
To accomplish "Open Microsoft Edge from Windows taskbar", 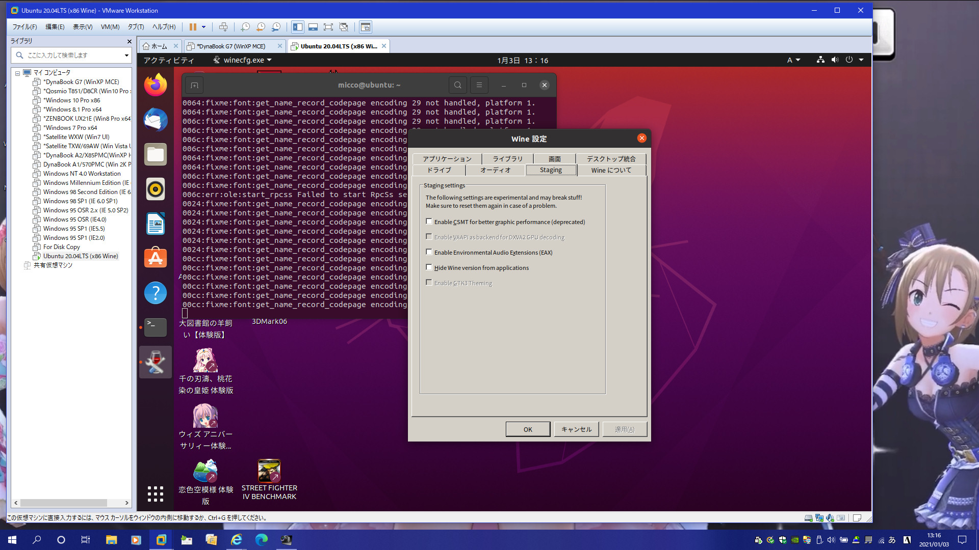I will coord(262,540).
